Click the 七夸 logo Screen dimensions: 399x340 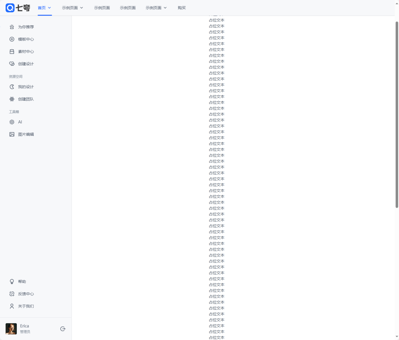point(18,8)
